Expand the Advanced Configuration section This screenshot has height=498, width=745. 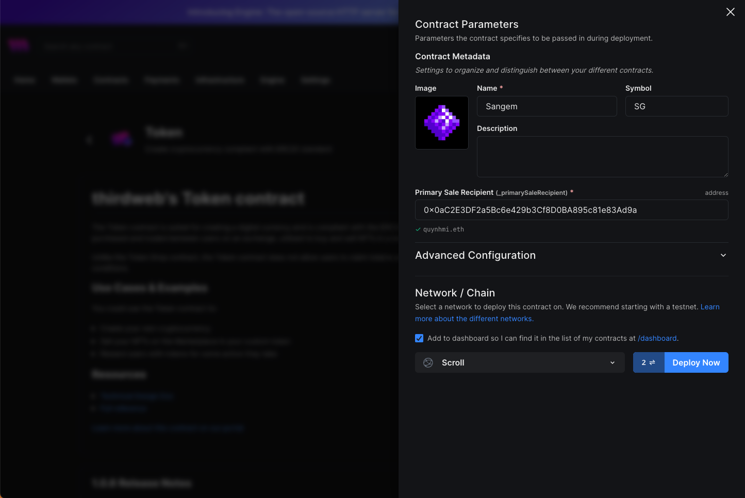pyautogui.click(x=572, y=255)
